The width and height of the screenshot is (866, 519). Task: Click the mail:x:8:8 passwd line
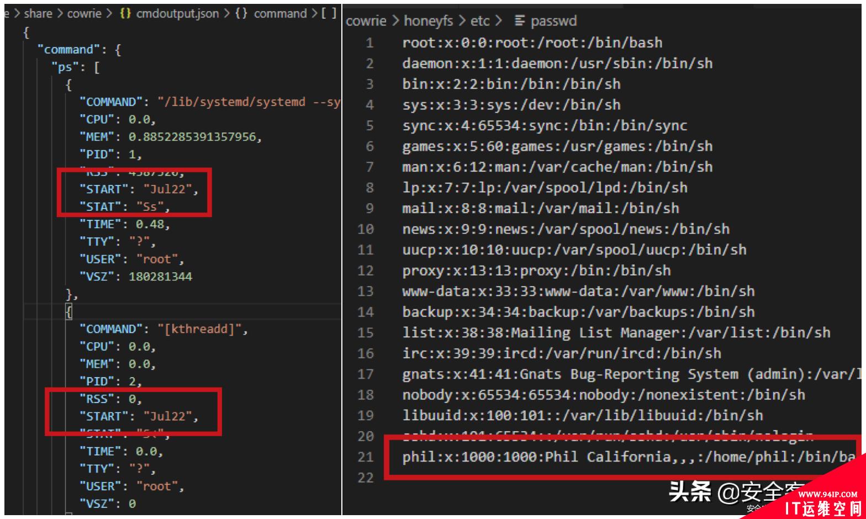click(x=541, y=208)
